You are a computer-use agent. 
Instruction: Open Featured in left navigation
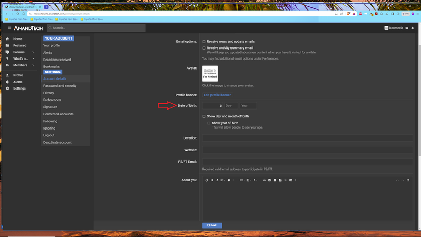(20, 45)
